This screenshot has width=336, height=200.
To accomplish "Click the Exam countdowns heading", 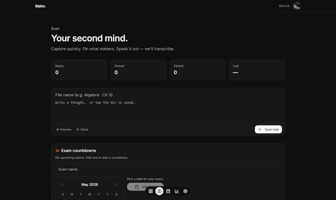I will pyautogui.click(x=79, y=151).
